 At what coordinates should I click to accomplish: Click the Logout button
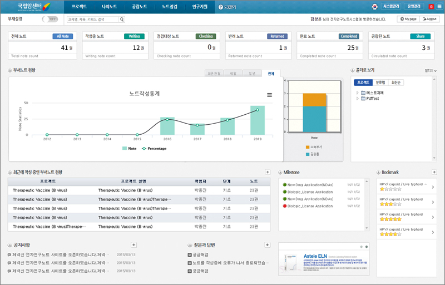click(x=430, y=19)
